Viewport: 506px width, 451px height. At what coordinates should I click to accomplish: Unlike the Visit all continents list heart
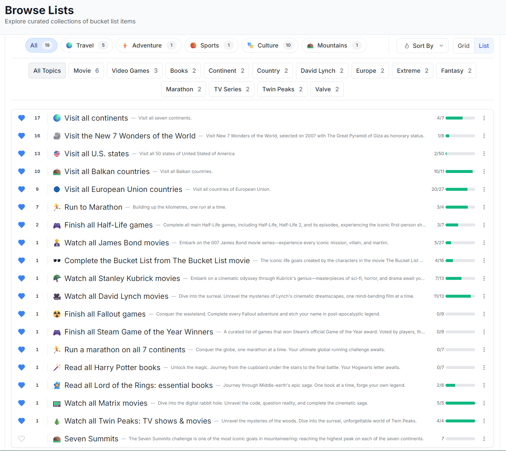click(x=22, y=118)
